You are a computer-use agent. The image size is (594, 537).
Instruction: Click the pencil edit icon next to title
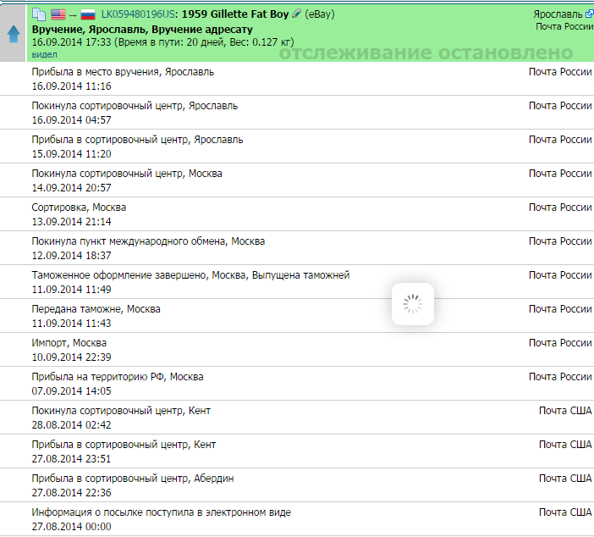[296, 14]
